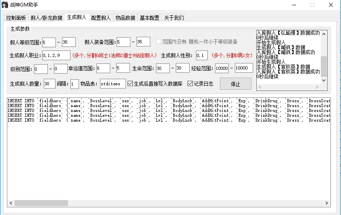Click SQL output scroll right arrow
The width and height of the screenshot is (341, 215).
pos(327,203)
